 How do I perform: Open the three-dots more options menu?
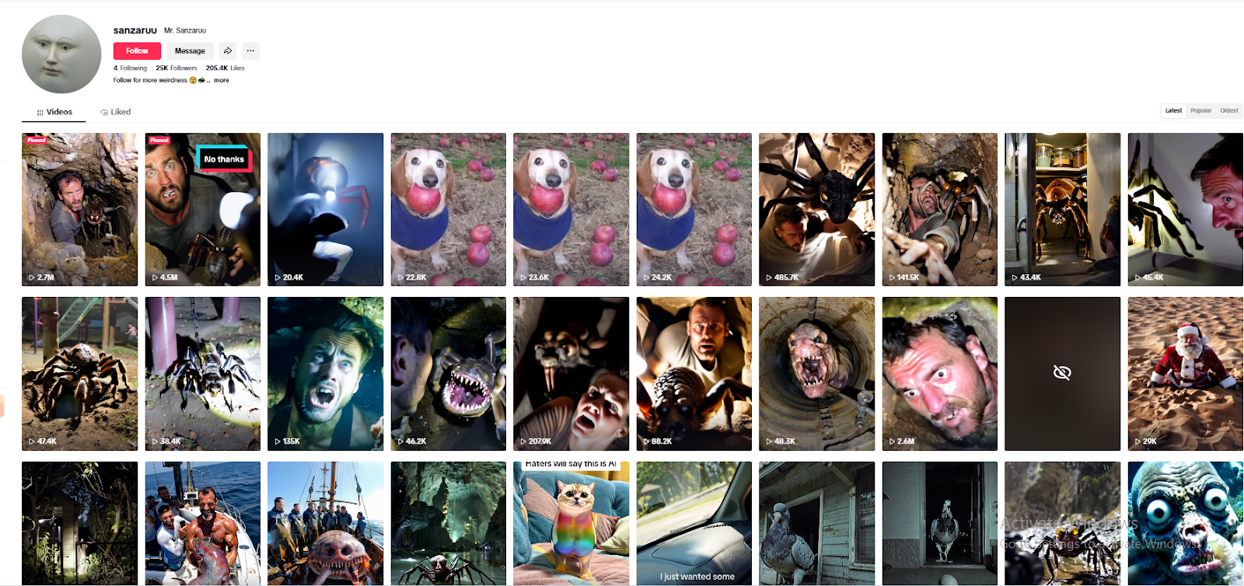[x=250, y=51]
